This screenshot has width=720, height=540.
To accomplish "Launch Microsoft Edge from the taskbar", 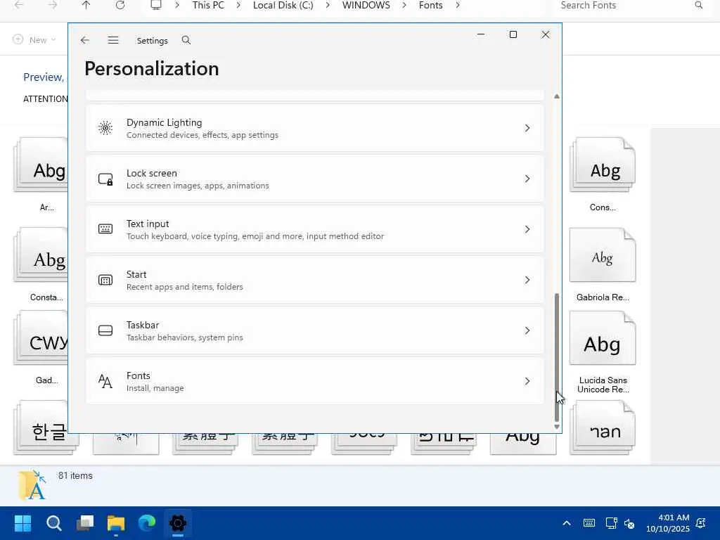I will click(x=147, y=523).
